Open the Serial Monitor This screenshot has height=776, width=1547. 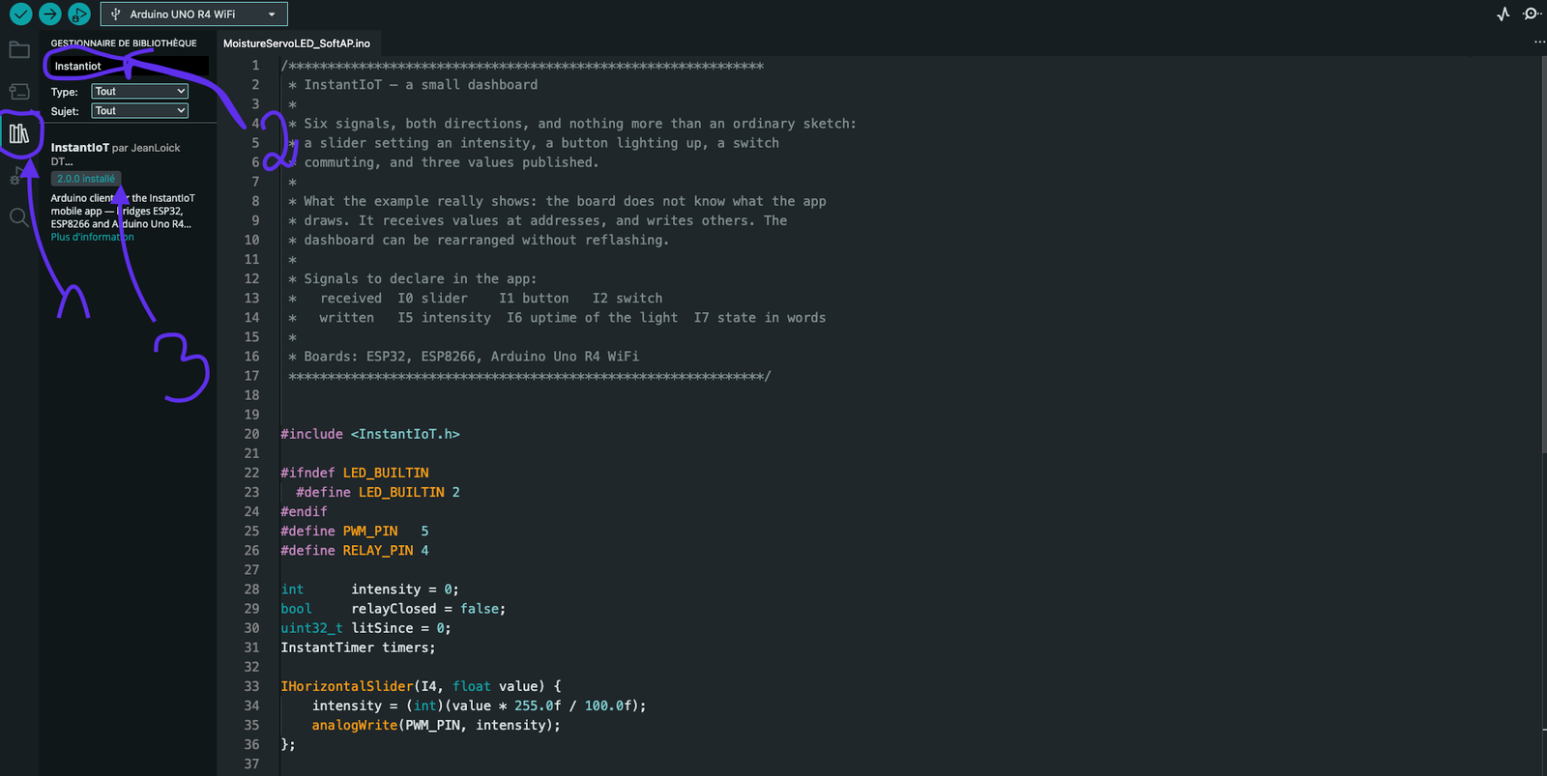coord(1532,14)
